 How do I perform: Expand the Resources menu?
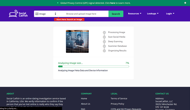point(135,13)
